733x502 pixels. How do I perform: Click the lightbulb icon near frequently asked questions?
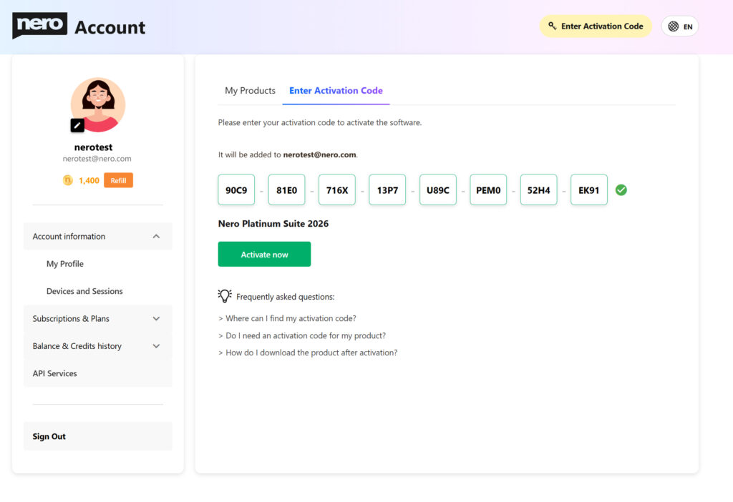click(224, 295)
